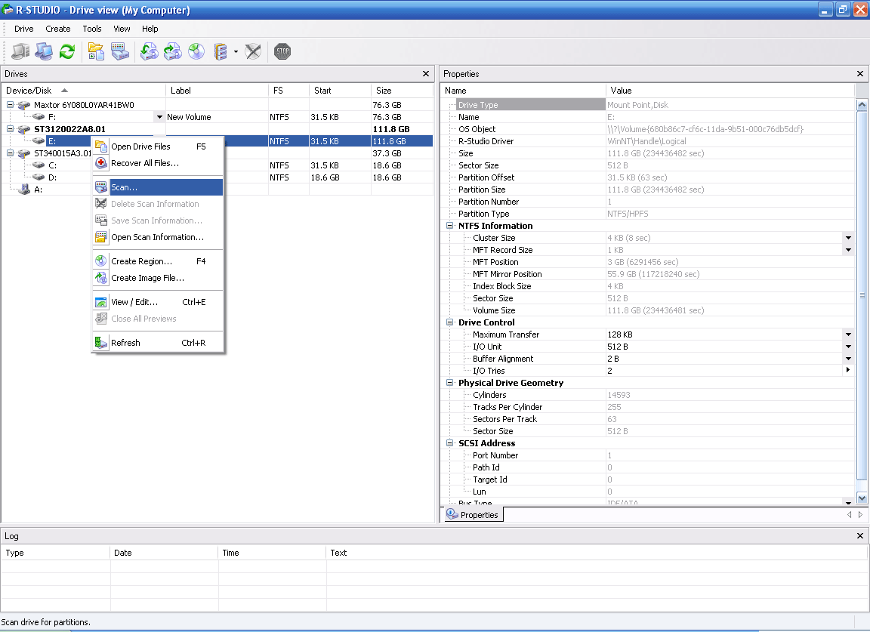Screen dimensions: 870x632
Task: Click the Name column header in Properties
Action: point(523,91)
